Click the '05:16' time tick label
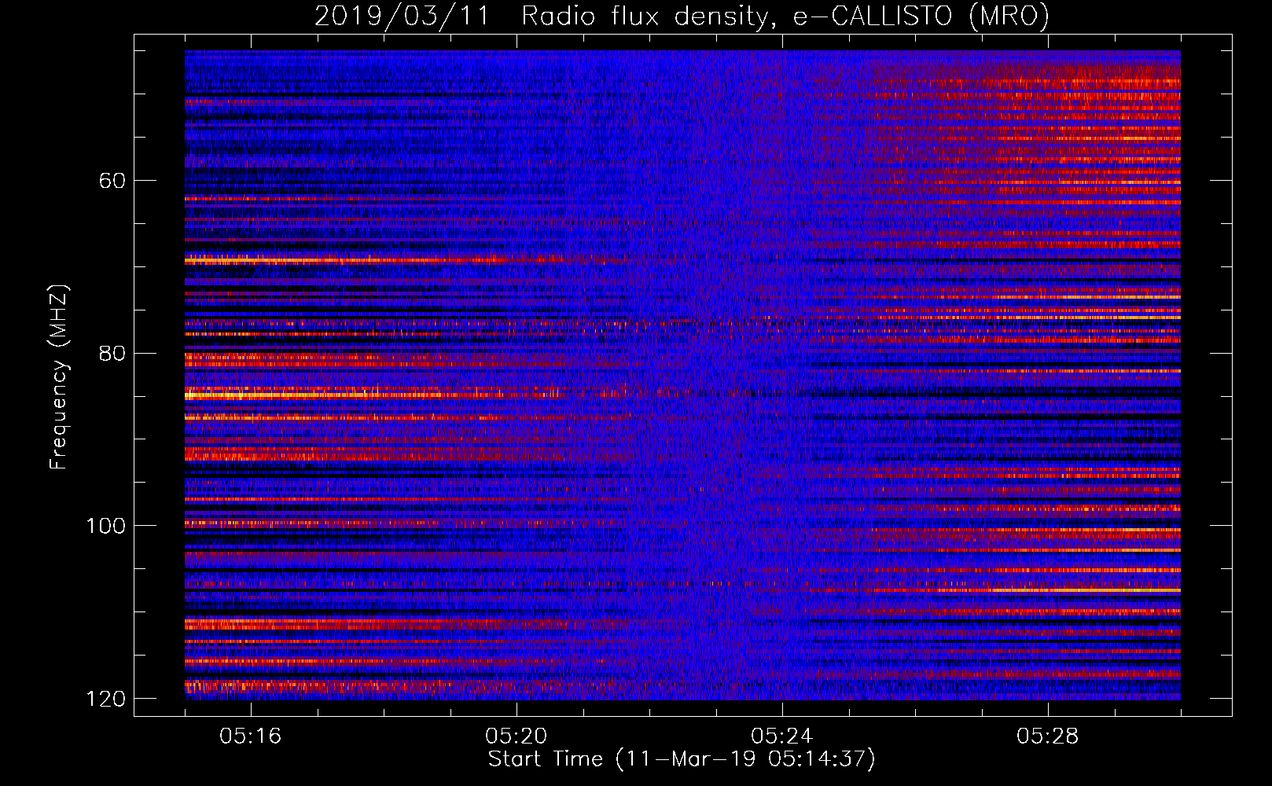Image resolution: width=1272 pixels, height=786 pixels. click(251, 736)
